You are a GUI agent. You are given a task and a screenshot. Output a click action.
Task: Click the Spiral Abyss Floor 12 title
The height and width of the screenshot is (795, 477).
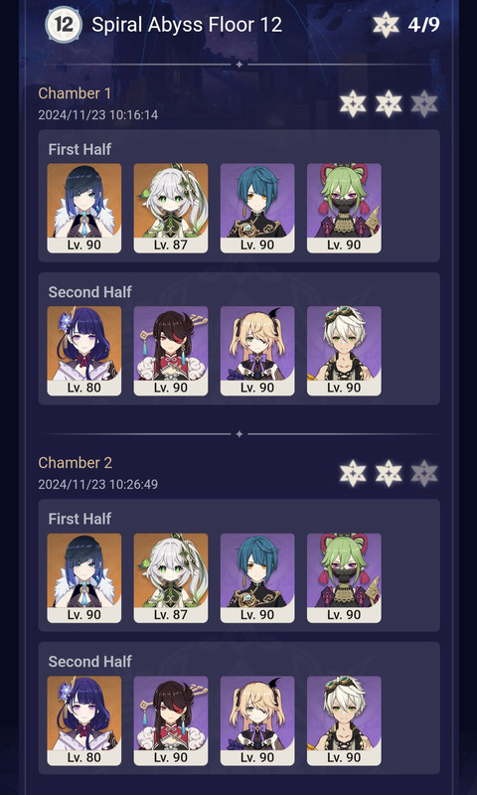(x=187, y=25)
